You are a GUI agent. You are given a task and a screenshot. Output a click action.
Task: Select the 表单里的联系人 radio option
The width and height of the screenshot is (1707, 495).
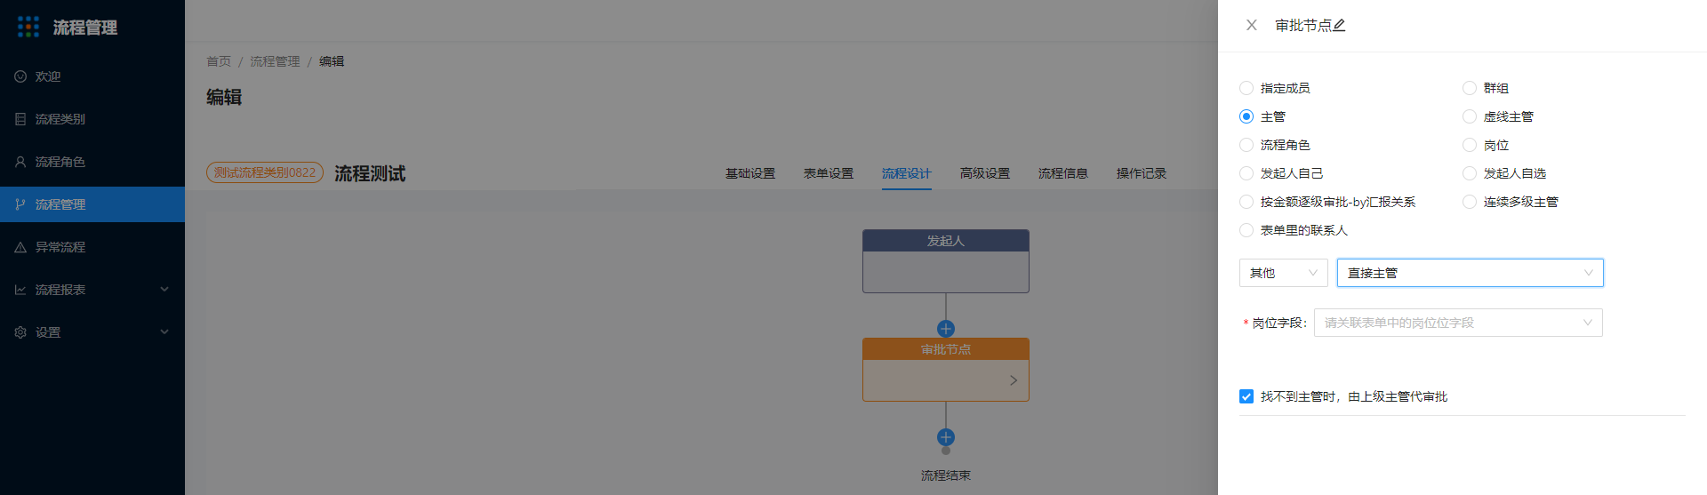[1246, 230]
